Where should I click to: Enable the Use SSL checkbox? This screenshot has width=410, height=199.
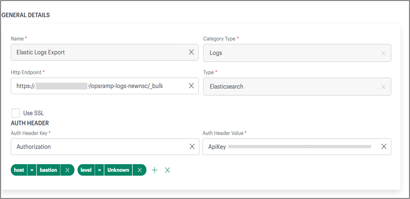15,113
